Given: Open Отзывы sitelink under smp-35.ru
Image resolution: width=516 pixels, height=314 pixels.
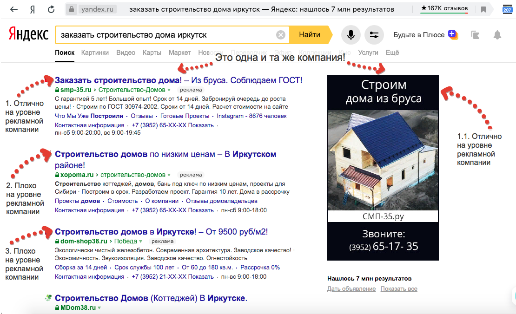Looking at the screenshot, I should tap(142, 116).
